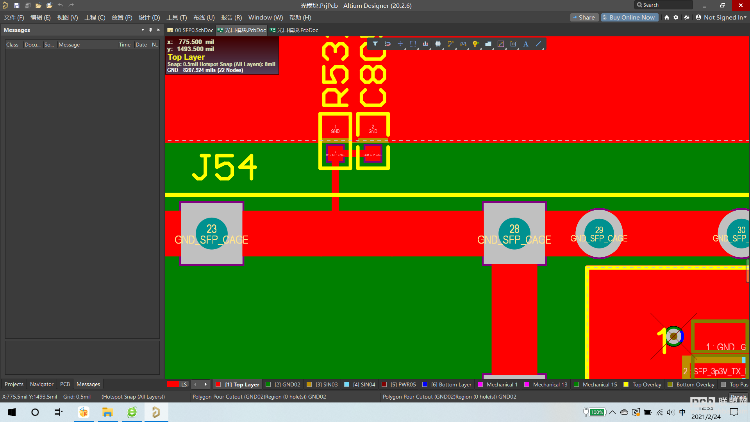Switch to the [6] Bottom Layer tab
The image size is (750, 422).
[x=447, y=384]
